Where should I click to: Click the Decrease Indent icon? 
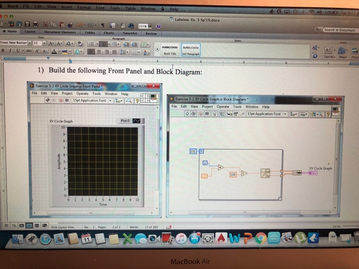click(x=127, y=45)
